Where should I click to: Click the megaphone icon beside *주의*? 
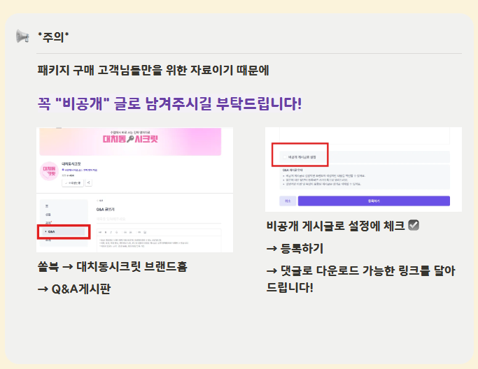click(22, 36)
